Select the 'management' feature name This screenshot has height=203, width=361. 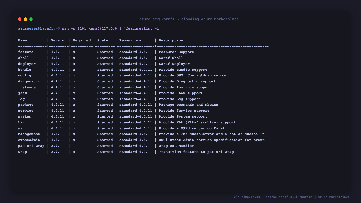pos(29,134)
